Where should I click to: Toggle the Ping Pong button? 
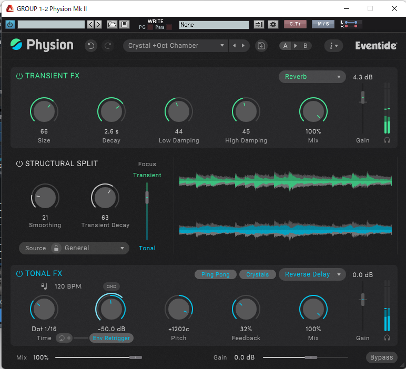(216, 274)
